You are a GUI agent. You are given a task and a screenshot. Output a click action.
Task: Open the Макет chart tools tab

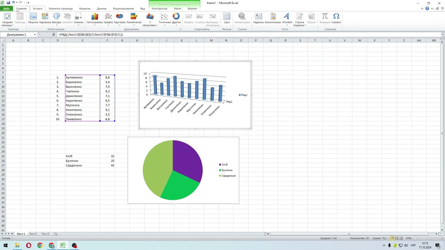click(x=178, y=8)
